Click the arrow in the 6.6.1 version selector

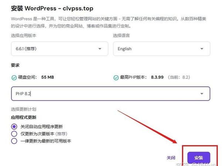click(100, 49)
